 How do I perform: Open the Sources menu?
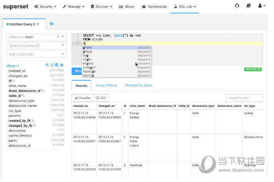(x=101, y=6)
